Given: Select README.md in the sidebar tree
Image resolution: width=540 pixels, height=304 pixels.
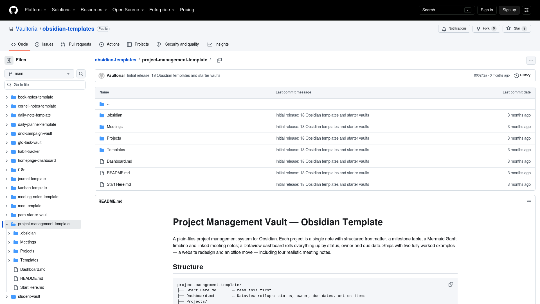Looking at the screenshot, I should (x=32, y=279).
